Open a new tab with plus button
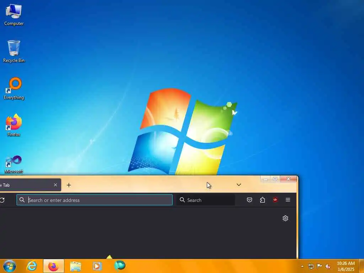Screen dimensions: 364x273 click(x=69, y=185)
